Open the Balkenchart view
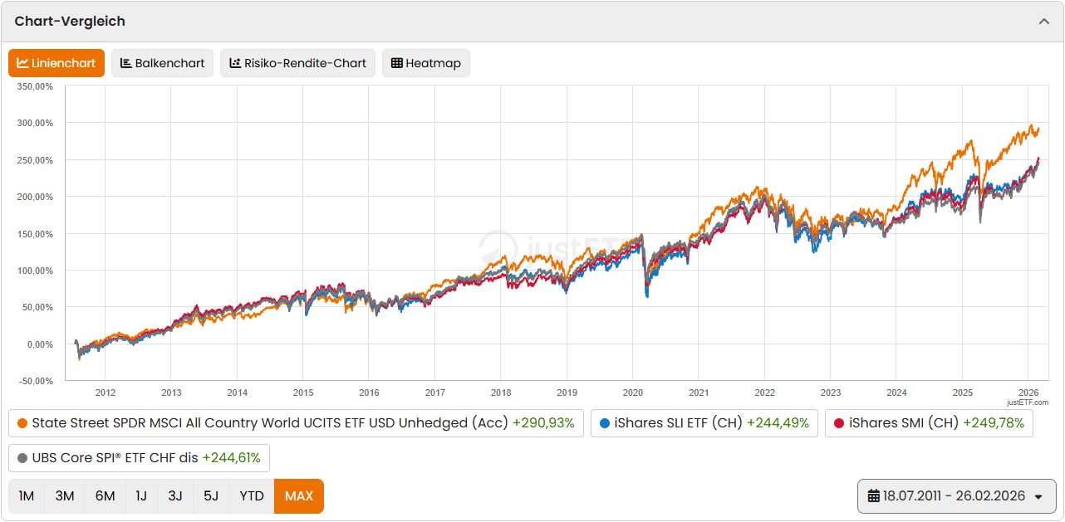The image size is (1065, 522). 163,63
